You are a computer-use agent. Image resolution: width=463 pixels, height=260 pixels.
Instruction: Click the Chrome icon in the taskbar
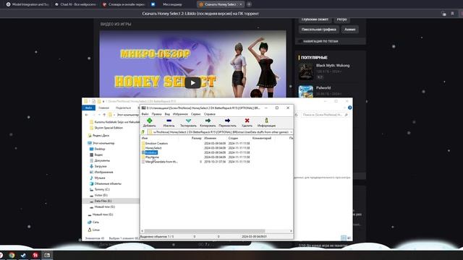(12, 255)
